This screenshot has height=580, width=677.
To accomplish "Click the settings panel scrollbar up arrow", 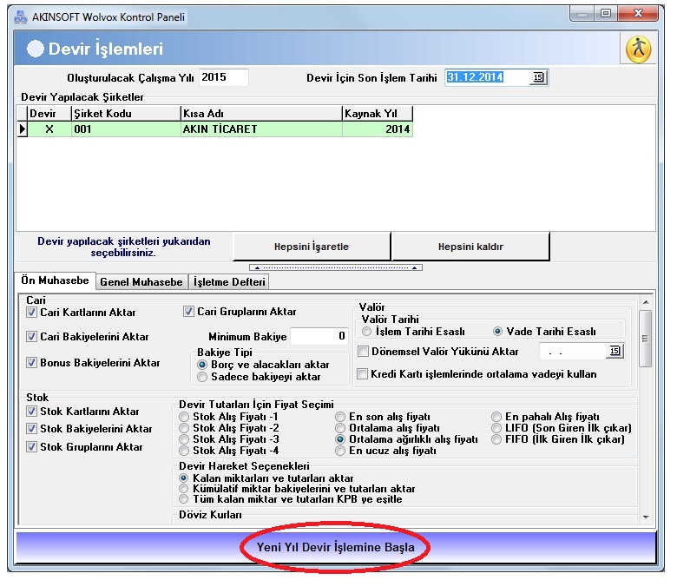I will click(x=646, y=302).
